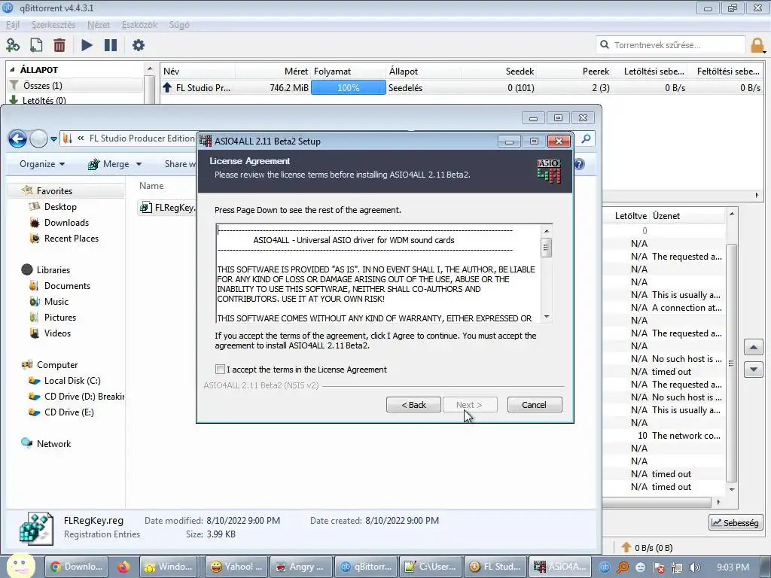Open Pictures library in sidebar
The height and width of the screenshot is (578, 771).
(x=60, y=318)
